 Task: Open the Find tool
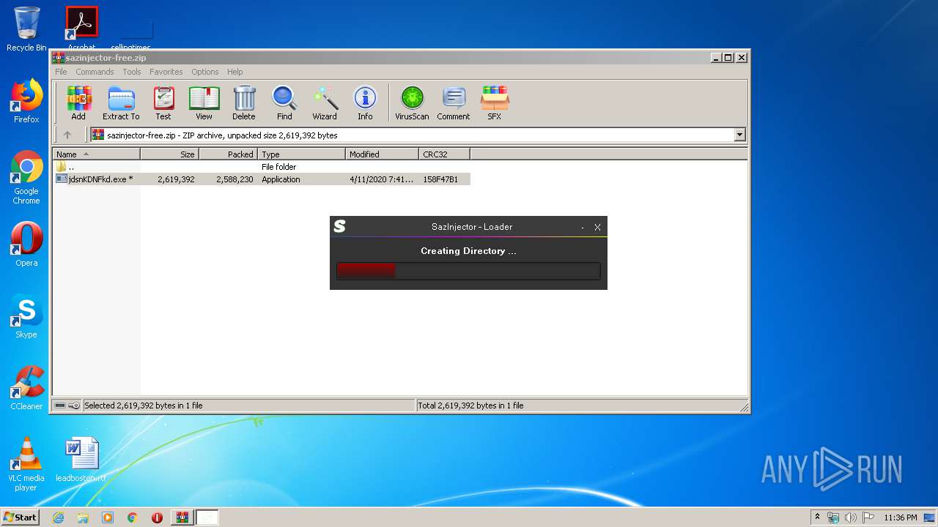tap(284, 102)
